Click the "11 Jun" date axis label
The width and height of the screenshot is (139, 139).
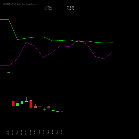39,132
